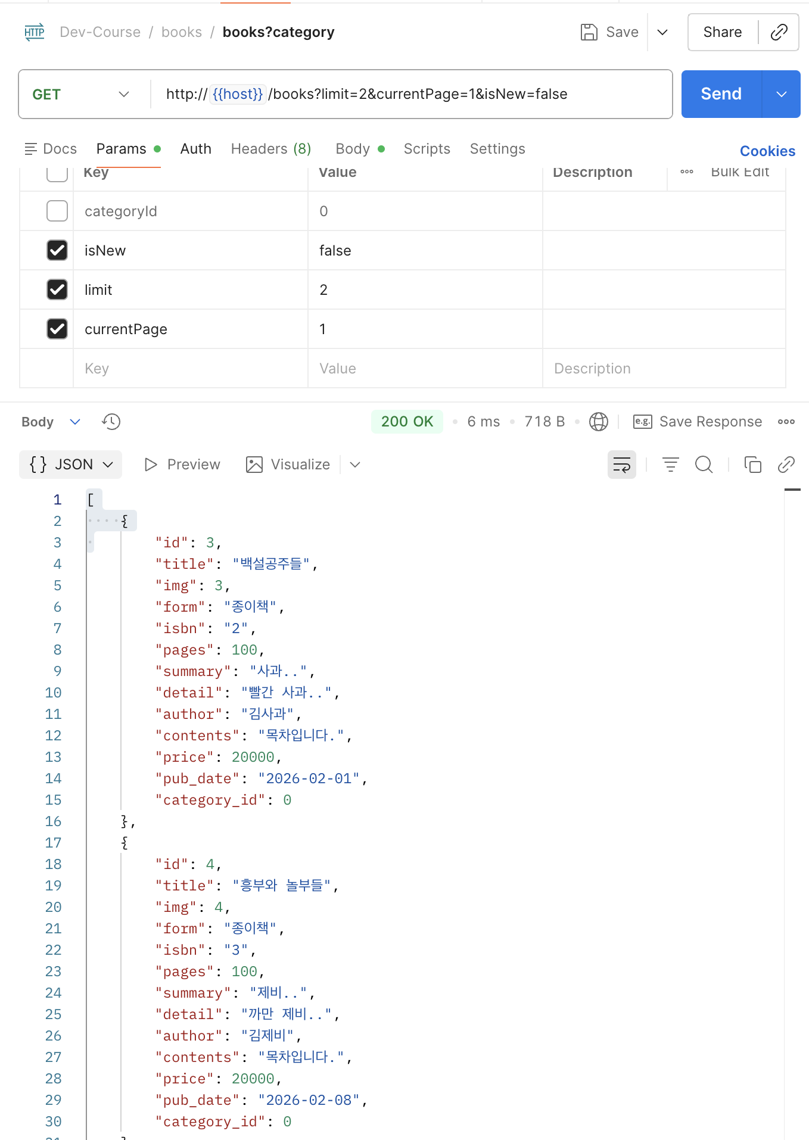Click pub_date value "2026-02-01"

[x=309, y=778]
